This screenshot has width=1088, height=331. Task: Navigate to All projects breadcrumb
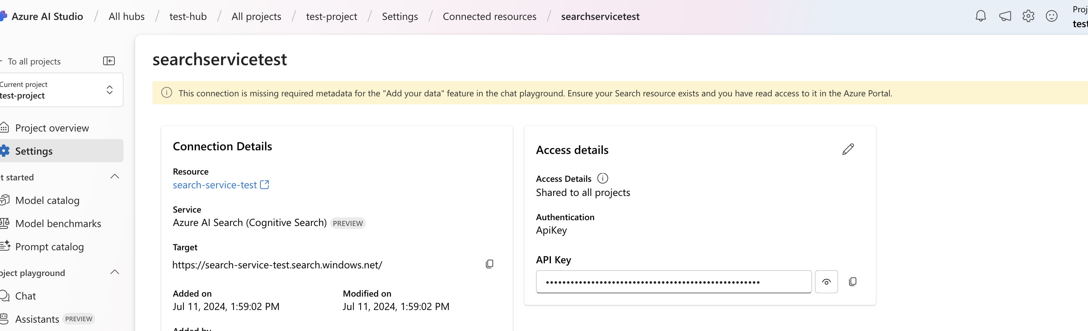click(256, 16)
